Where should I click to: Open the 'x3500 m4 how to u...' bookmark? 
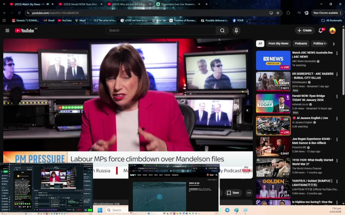tap(134, 20)
